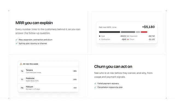Select the Fi avatar for Fieldnote

coord(22,79)
